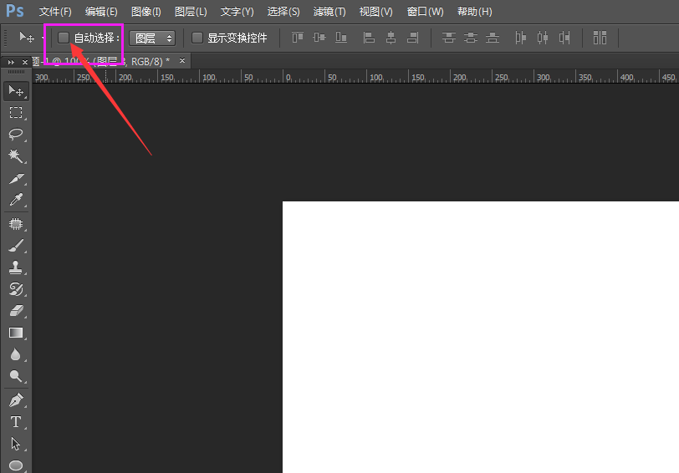
Task: Select the History Brush tool
Action: (16, 289)
